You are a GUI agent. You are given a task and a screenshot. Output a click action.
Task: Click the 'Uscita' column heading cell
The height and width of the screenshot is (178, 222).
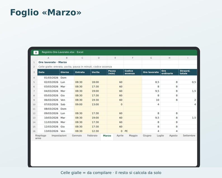[99, 72]
